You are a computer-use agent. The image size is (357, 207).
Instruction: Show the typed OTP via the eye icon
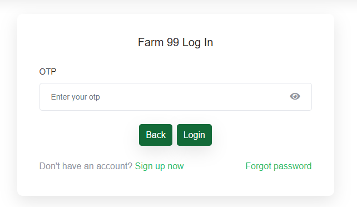click(x=295, y=96)
